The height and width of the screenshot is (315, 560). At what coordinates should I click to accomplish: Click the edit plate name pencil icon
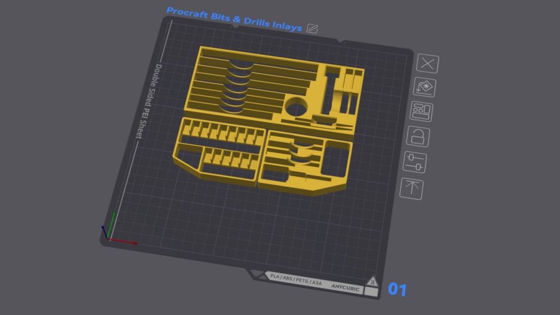[x=312, y=29]
